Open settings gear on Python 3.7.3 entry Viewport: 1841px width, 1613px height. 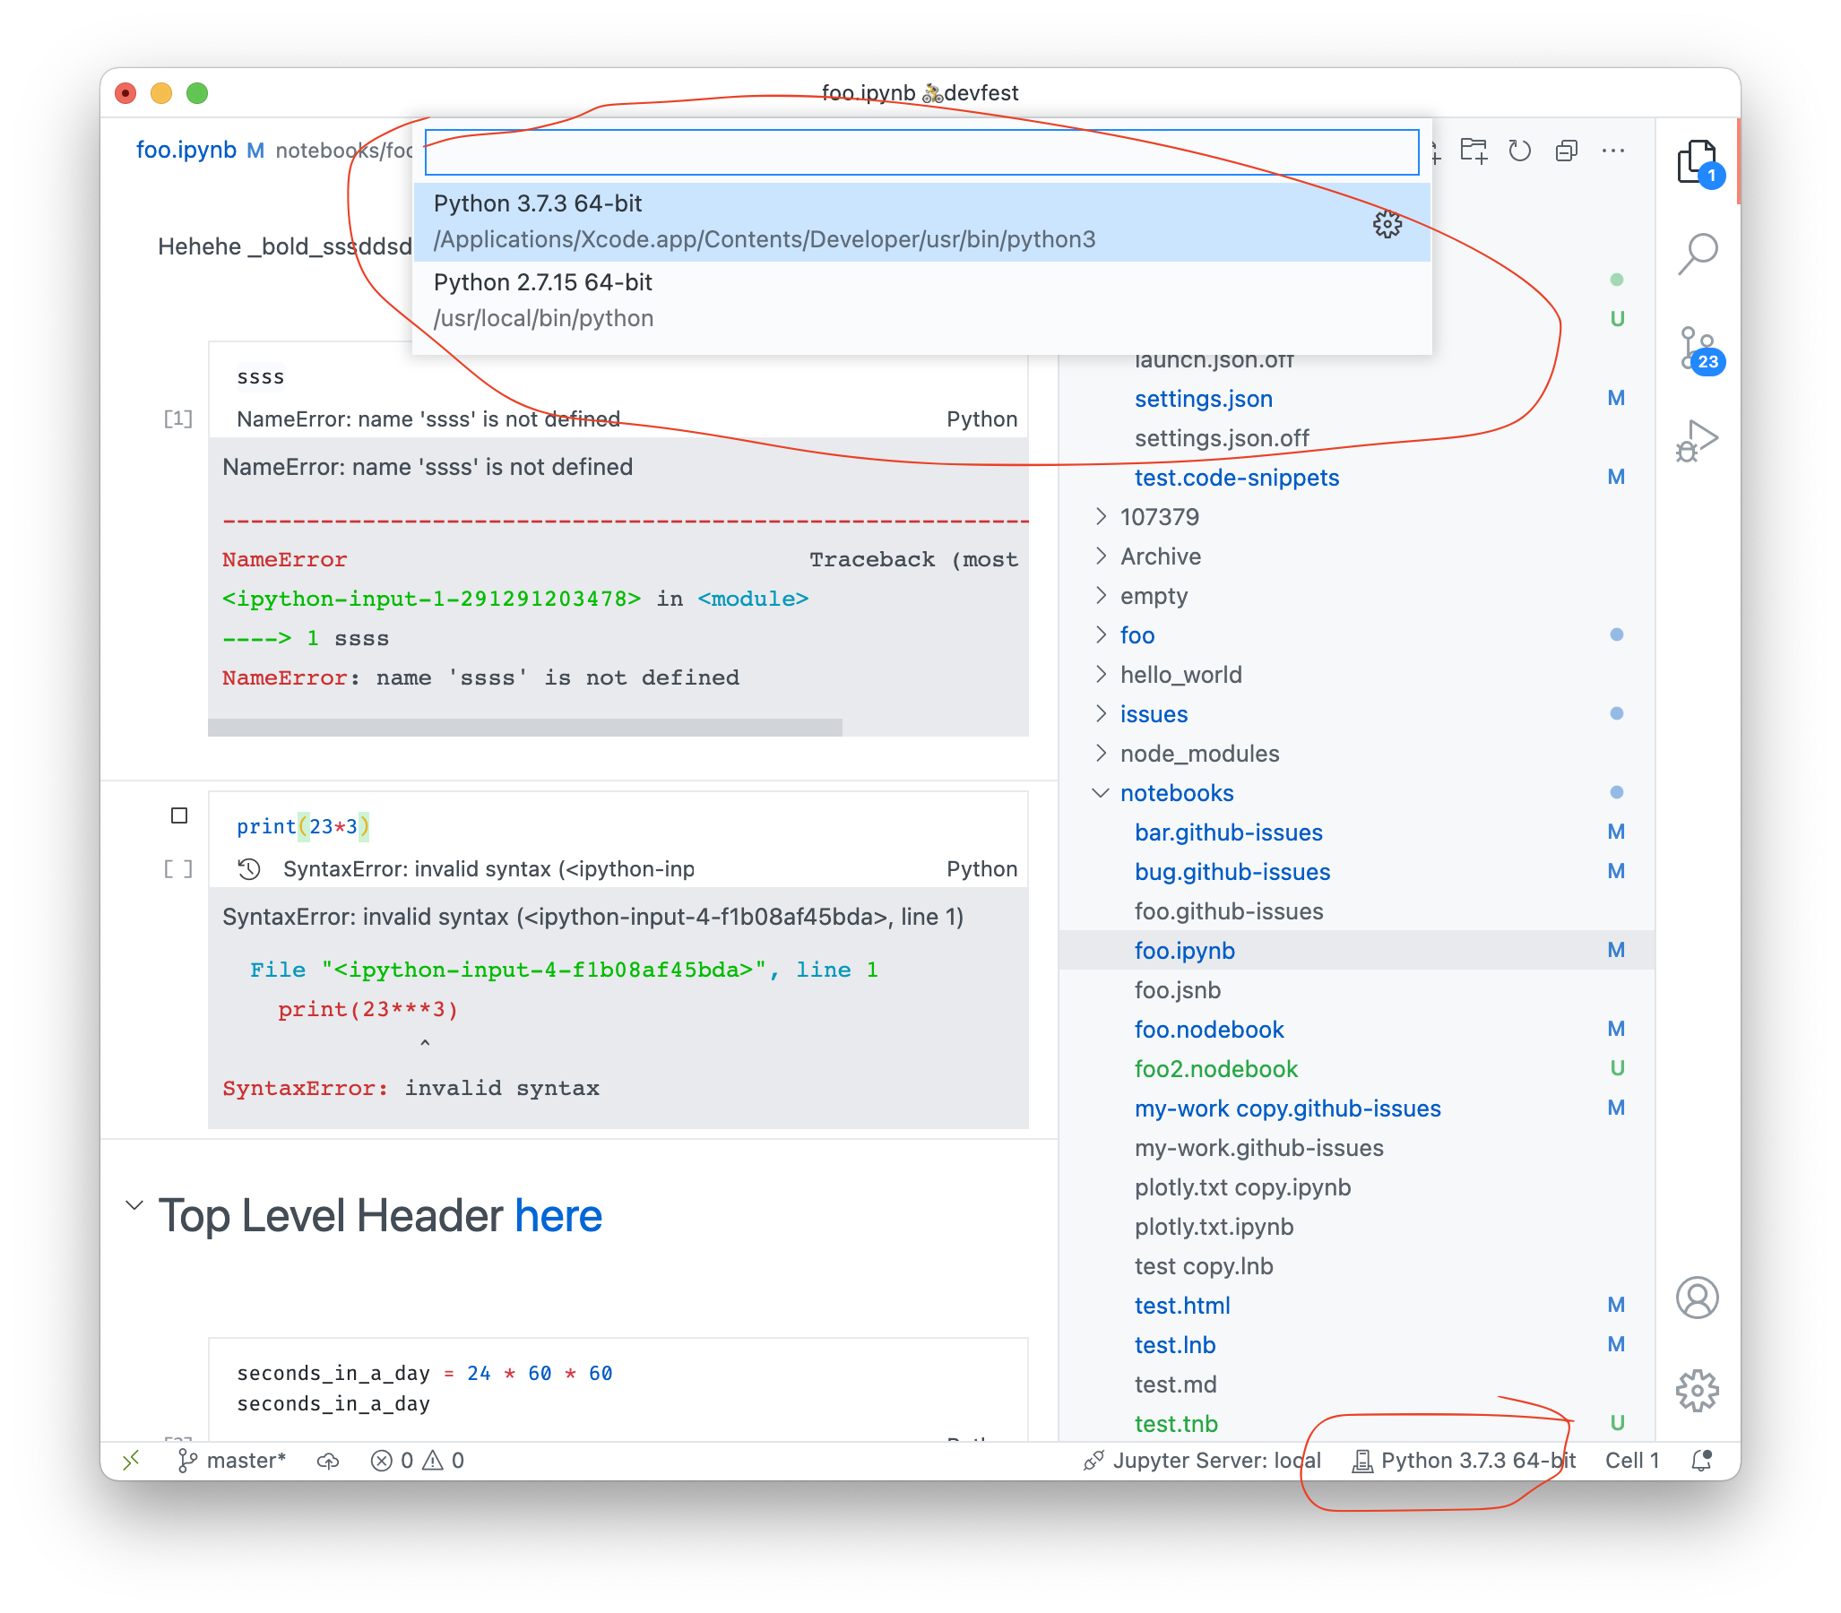[1387, 224]
